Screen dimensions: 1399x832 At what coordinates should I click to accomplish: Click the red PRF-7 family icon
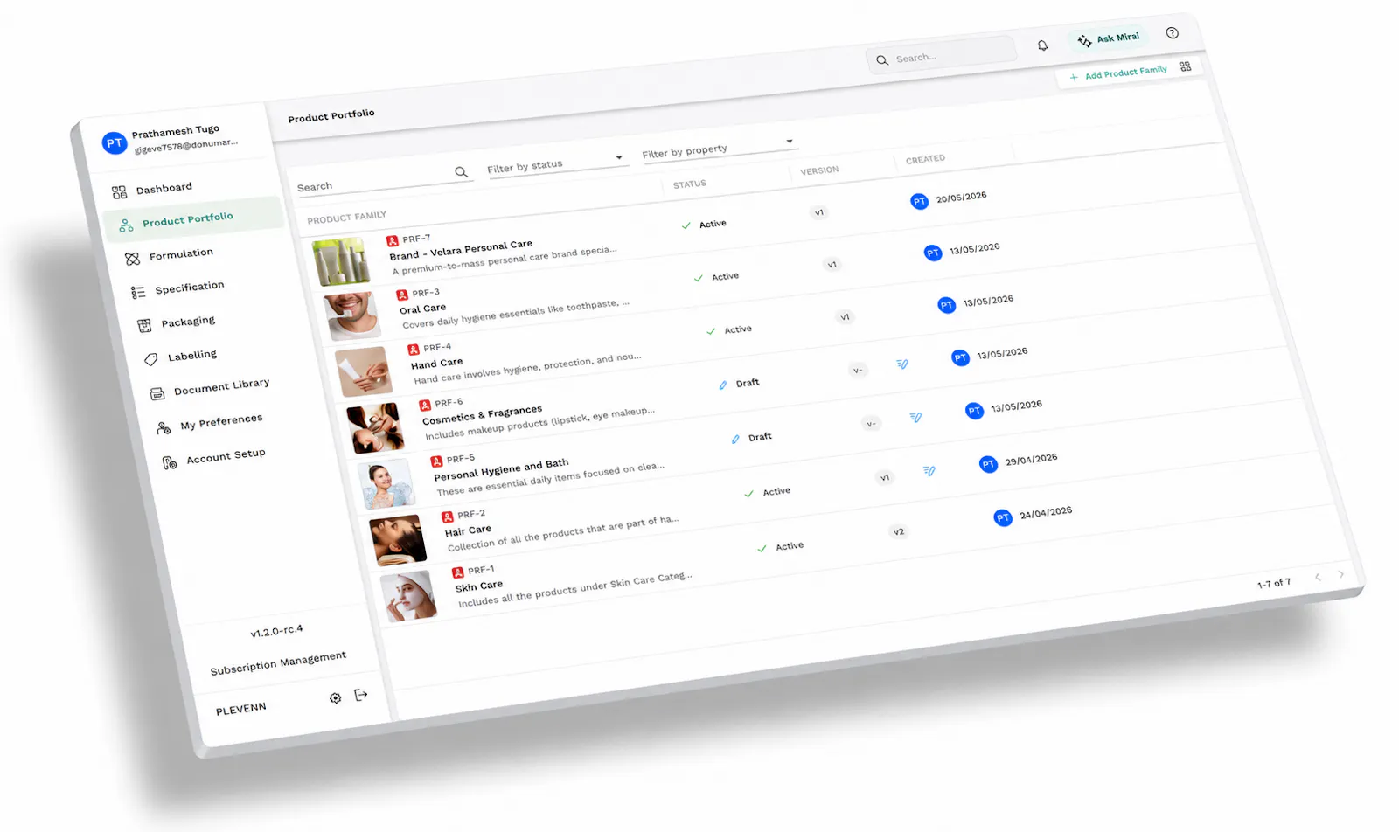[x=393, y=240]
